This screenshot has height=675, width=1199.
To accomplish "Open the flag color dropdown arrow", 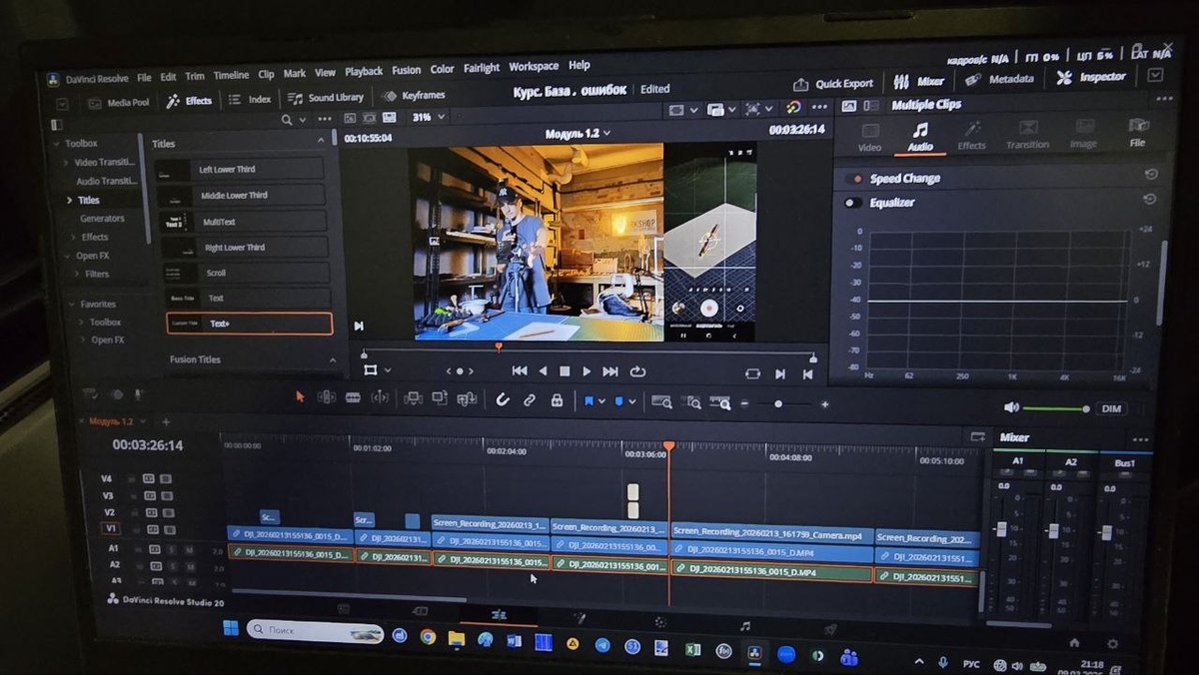I will coord(601,401).
